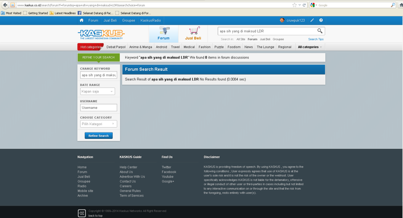Image resolution: width=403 pixels, height=218 pixels.
Task: Click the back to top text link
Action: (95, 215)
